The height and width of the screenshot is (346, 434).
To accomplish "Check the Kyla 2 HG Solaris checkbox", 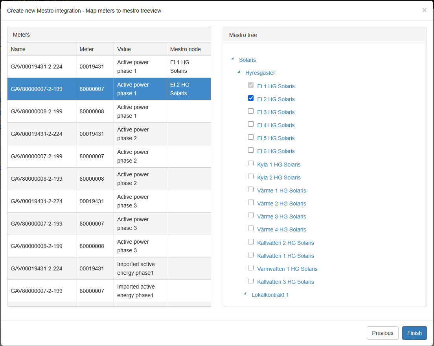I will (x=251, y=177).
